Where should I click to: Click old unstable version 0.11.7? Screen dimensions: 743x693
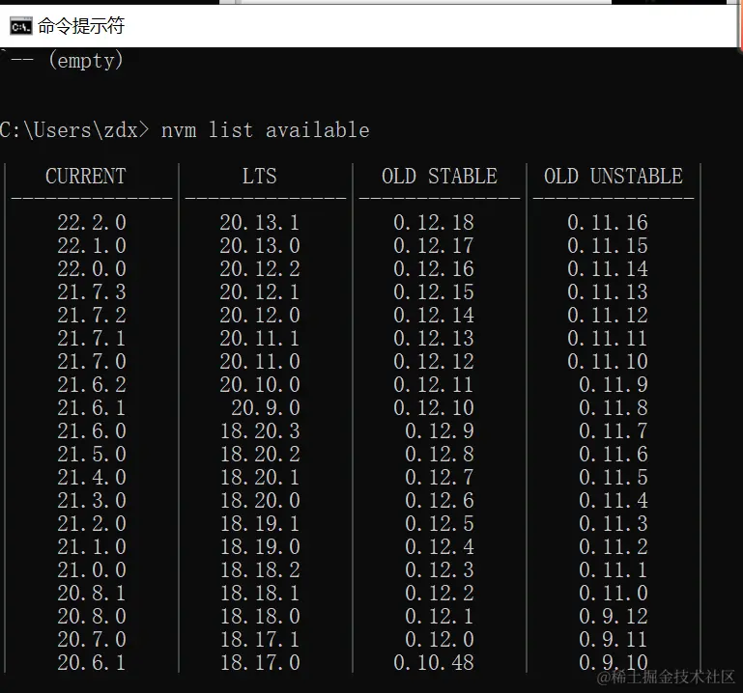pos(614,431)
